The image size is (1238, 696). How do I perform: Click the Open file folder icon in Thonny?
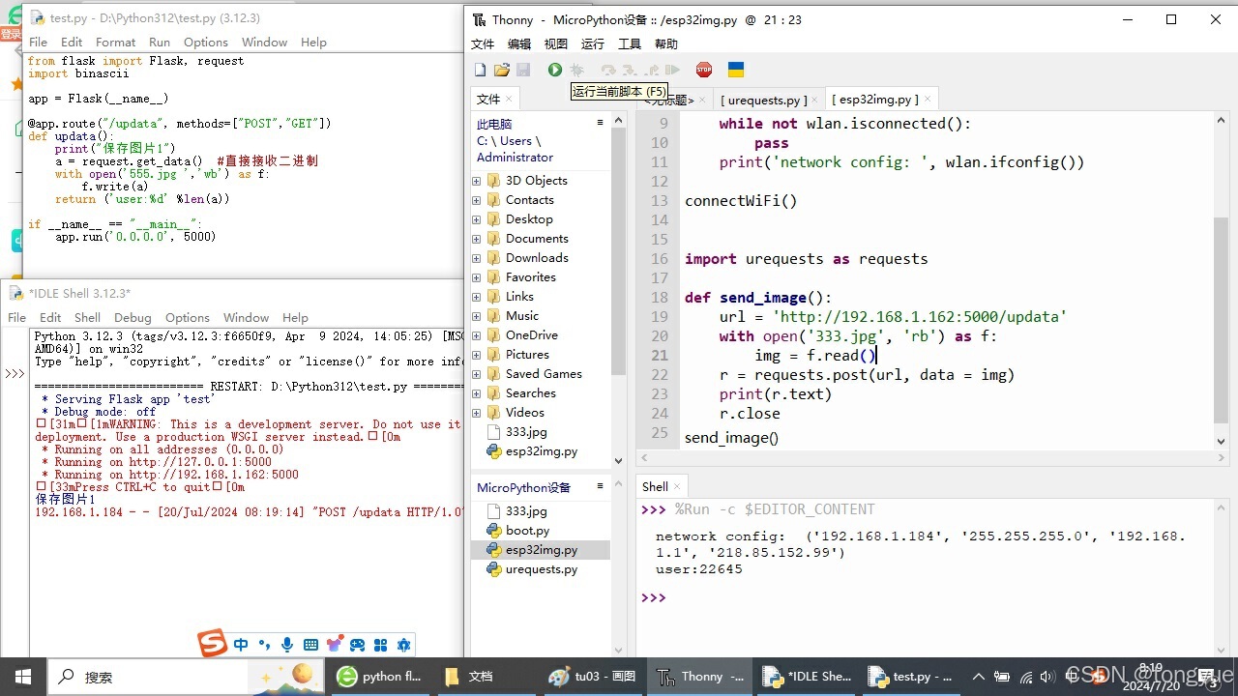click(502, 70)
